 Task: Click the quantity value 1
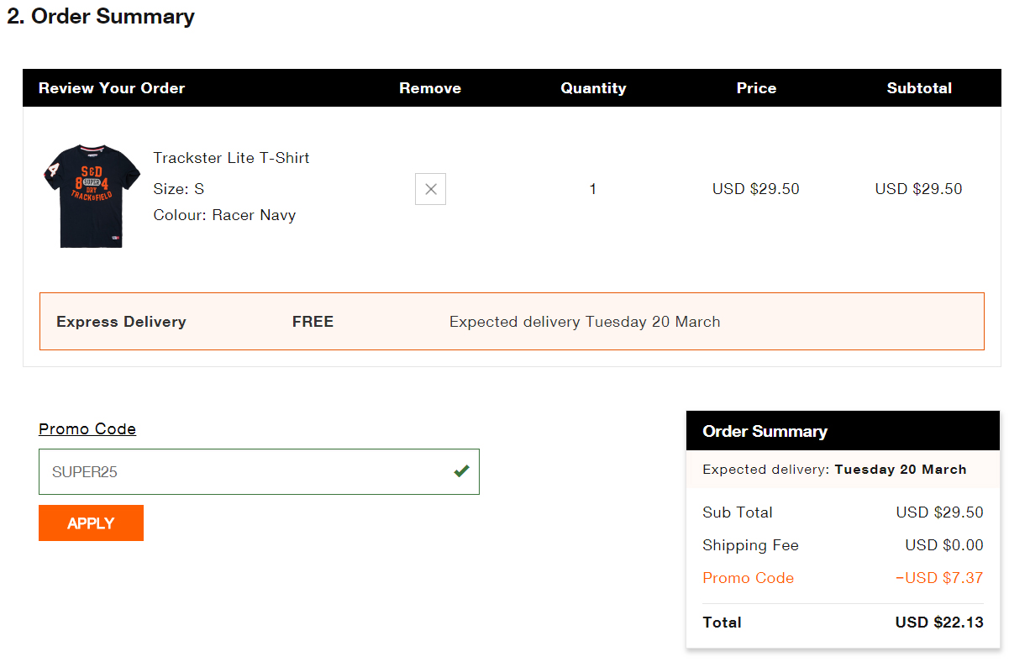(x=593, y=189)
